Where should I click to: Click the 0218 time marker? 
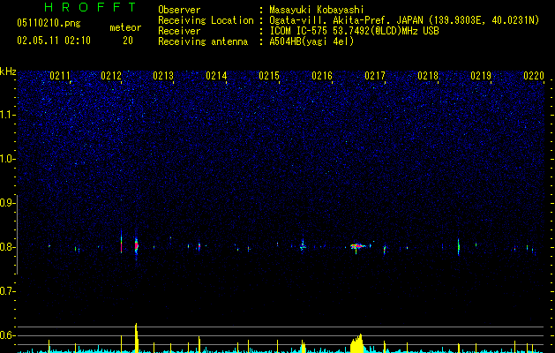(x=428, y=76)
